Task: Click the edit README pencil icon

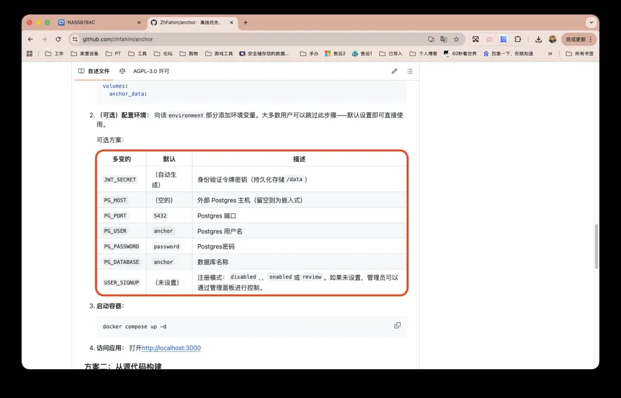Action: pyautogui.click(x=394, y=71)
